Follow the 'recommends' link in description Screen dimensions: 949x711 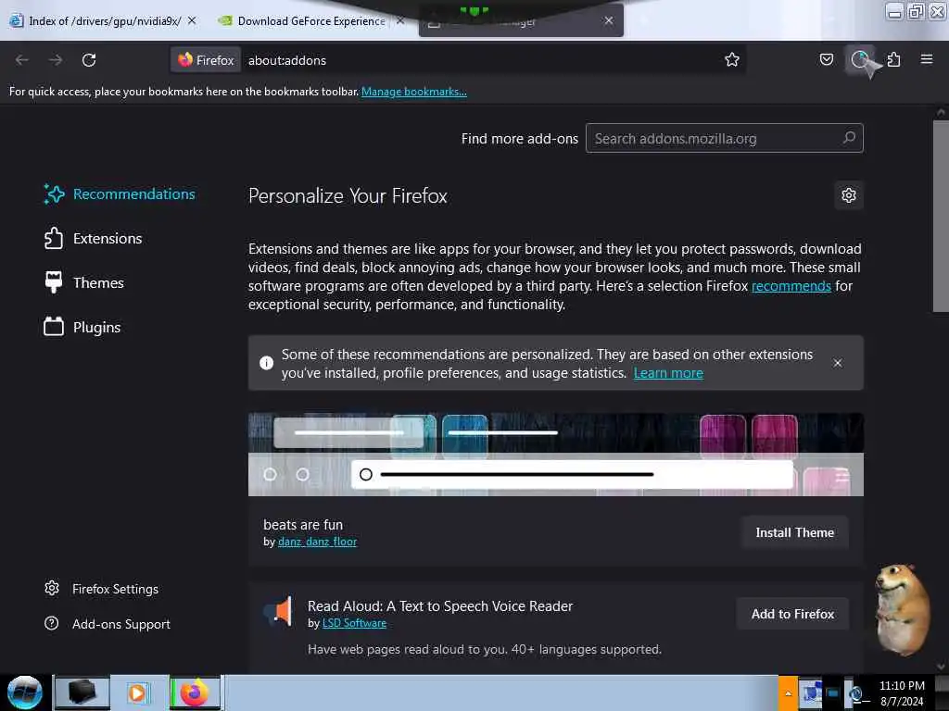pyautogui.click(x=791, y=285)
